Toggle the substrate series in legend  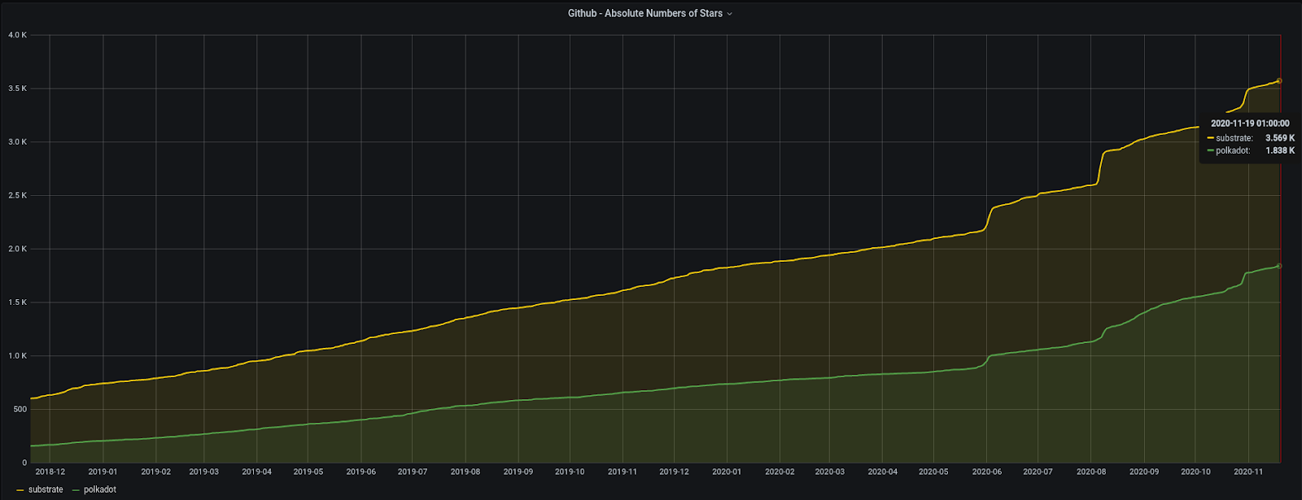pyautogui.click(x=46, y=489)
